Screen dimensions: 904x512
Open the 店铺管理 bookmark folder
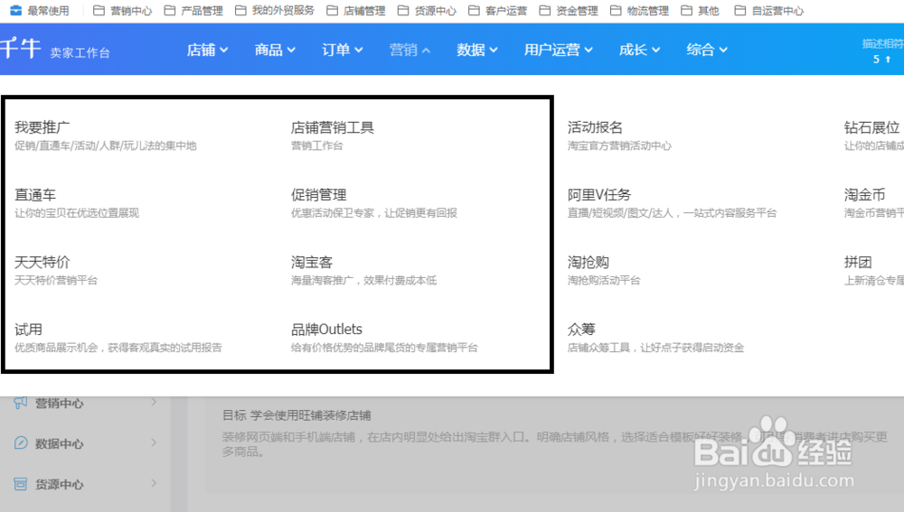(355, 10)
